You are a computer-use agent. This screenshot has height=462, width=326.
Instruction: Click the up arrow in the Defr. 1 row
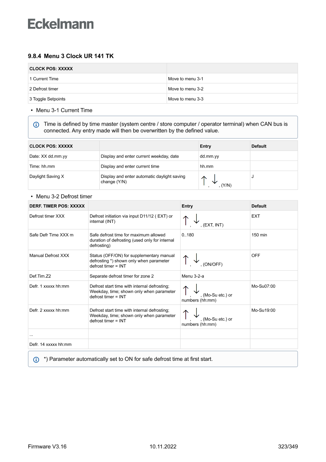[x=186, y=290]
